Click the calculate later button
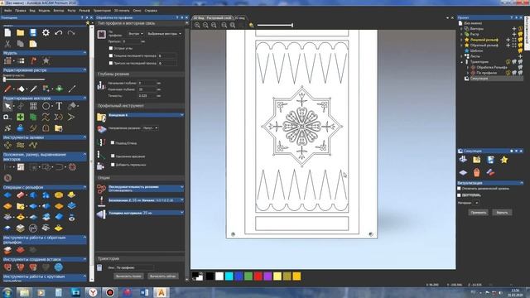The width and height of the screenshot is (530, 298). click(x=128, y=276)
